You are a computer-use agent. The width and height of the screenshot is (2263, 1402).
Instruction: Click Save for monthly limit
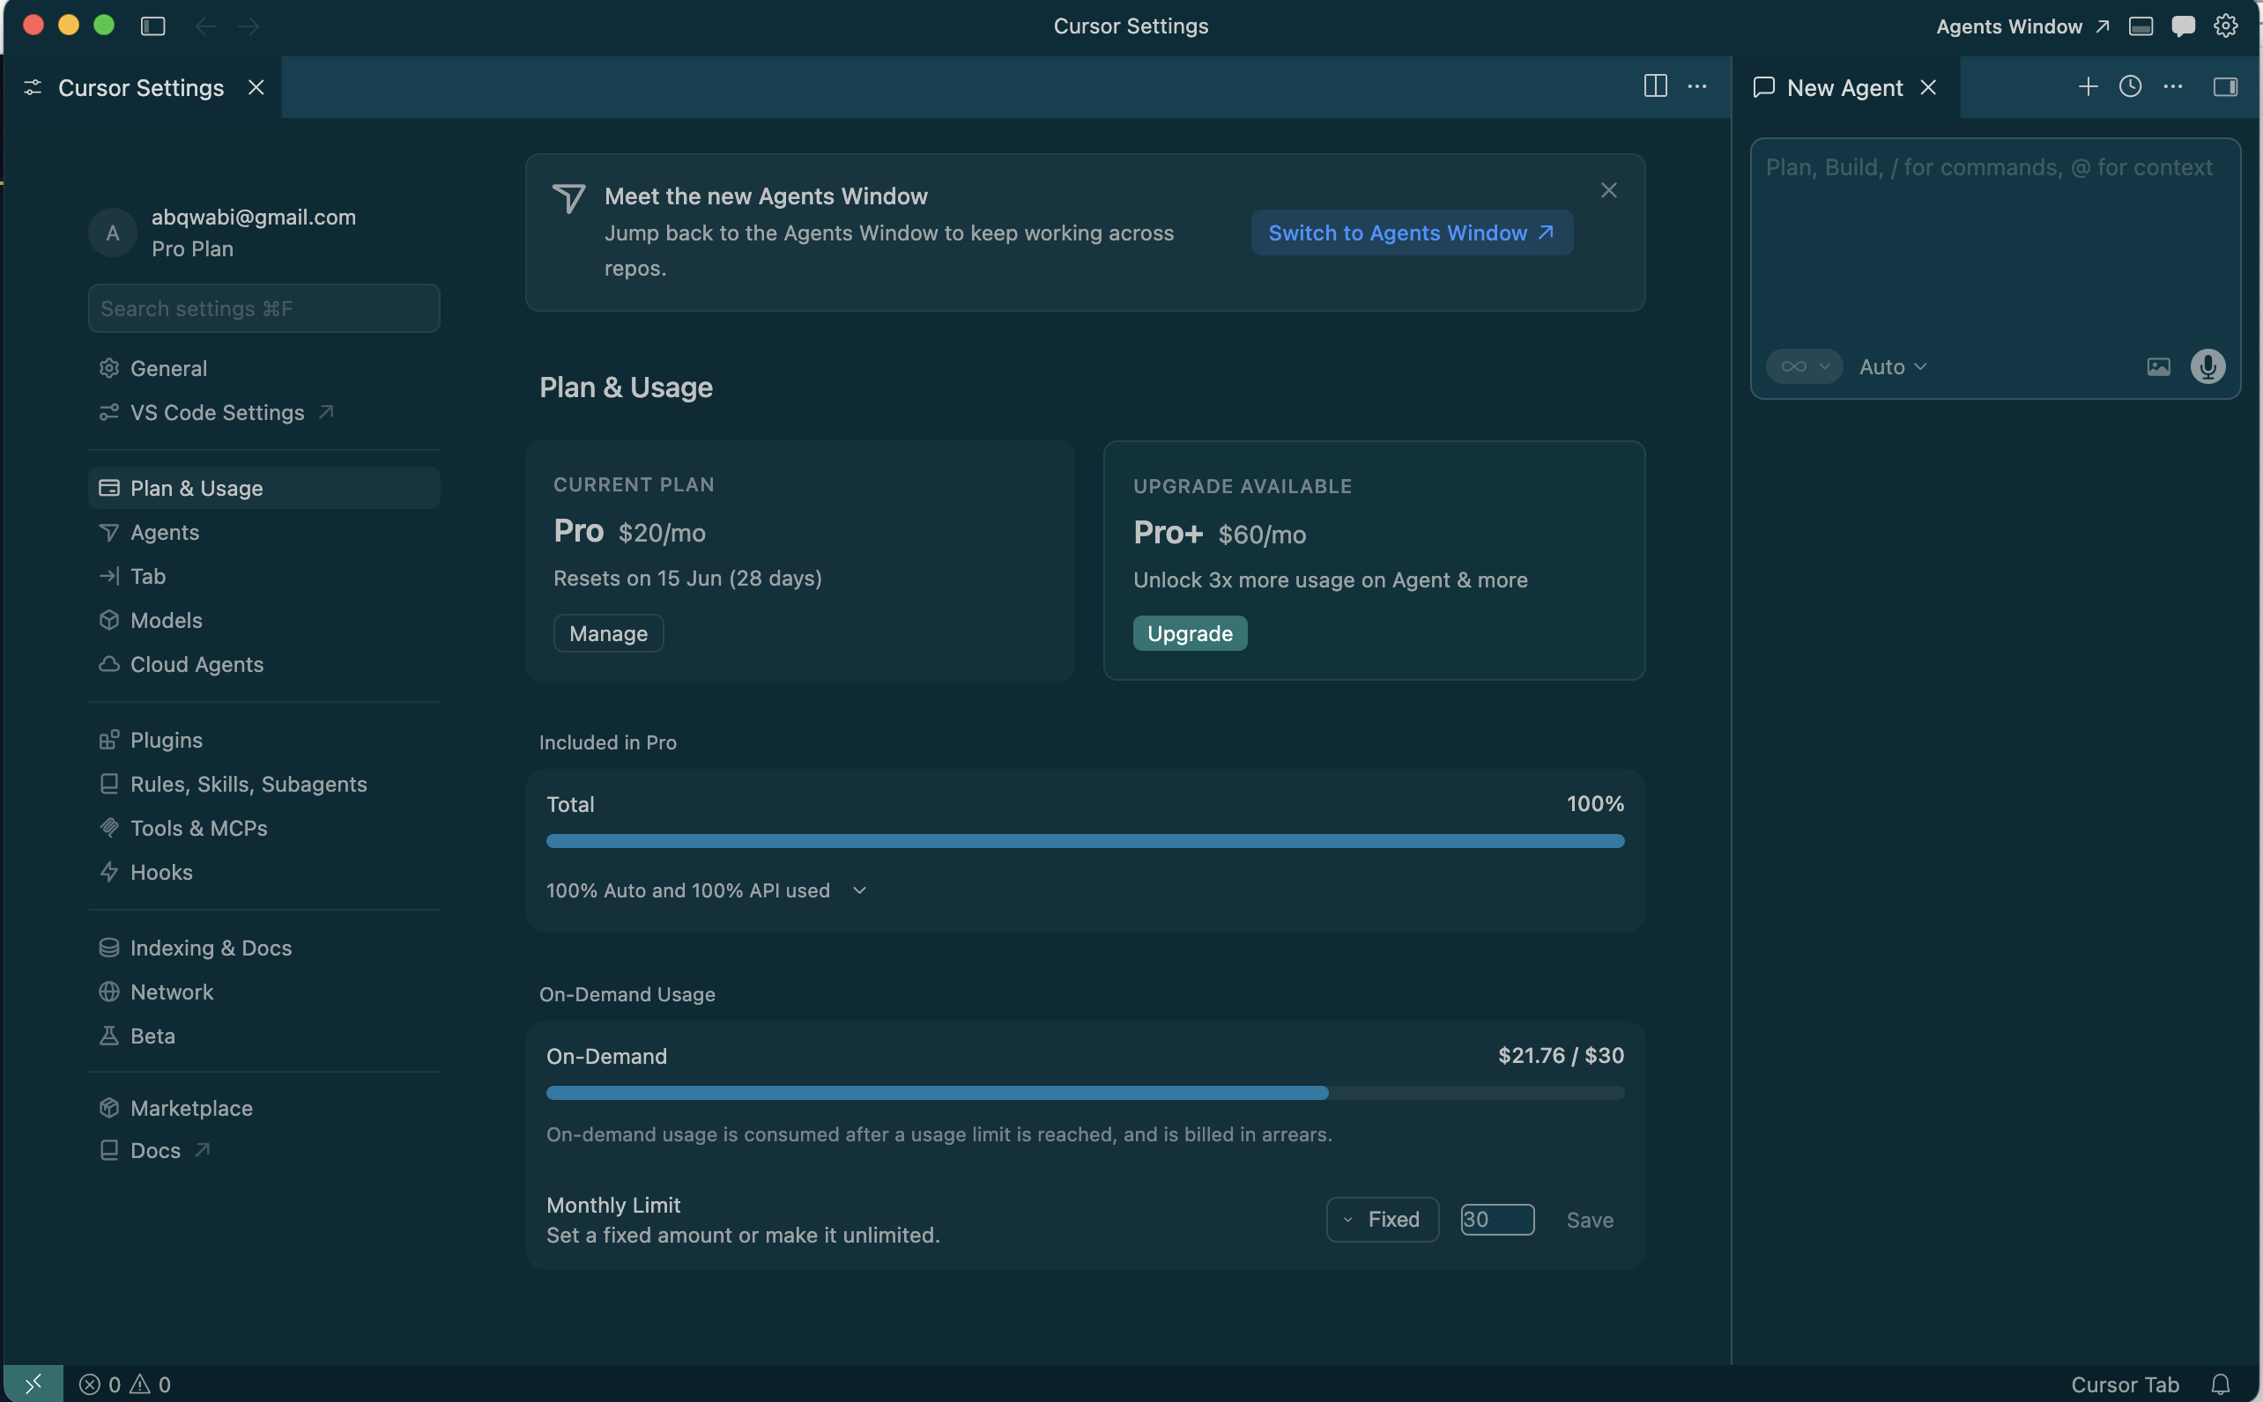(x=1590, y=1221)
